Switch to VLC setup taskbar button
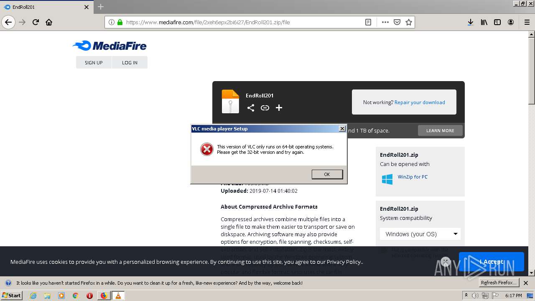This screenshot has width=535, height=301. pos(118,296)
